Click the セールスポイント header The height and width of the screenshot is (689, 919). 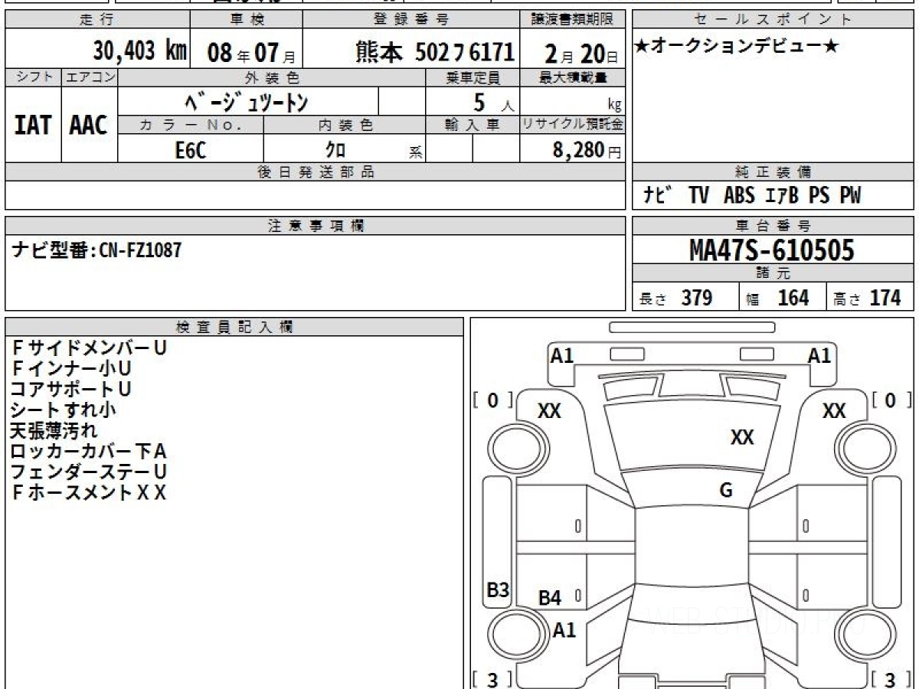point(773,20)
